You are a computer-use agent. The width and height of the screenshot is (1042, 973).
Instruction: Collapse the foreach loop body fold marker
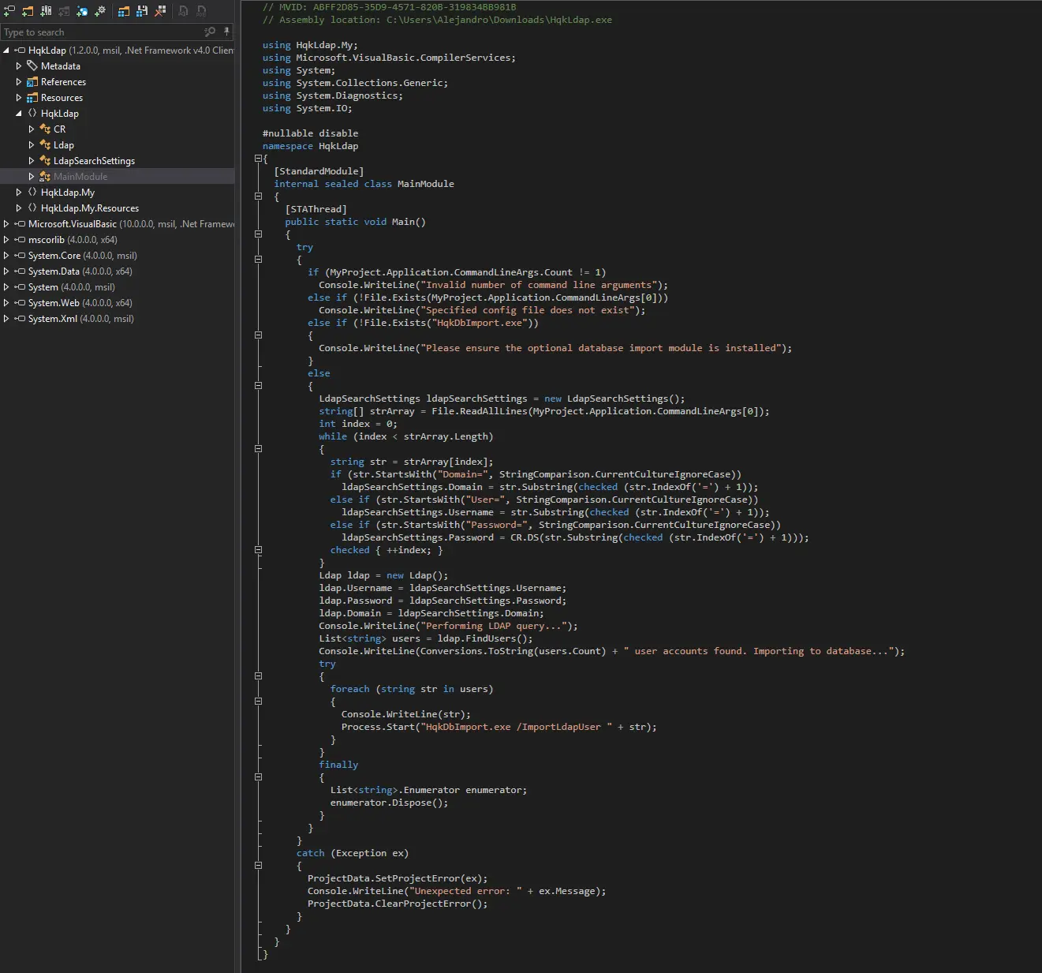[258, 702]
